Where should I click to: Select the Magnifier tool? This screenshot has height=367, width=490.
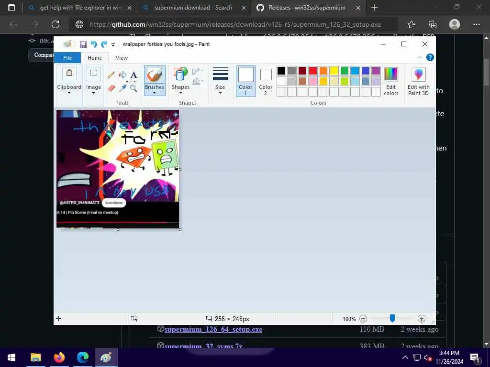(x=134, y=88)
